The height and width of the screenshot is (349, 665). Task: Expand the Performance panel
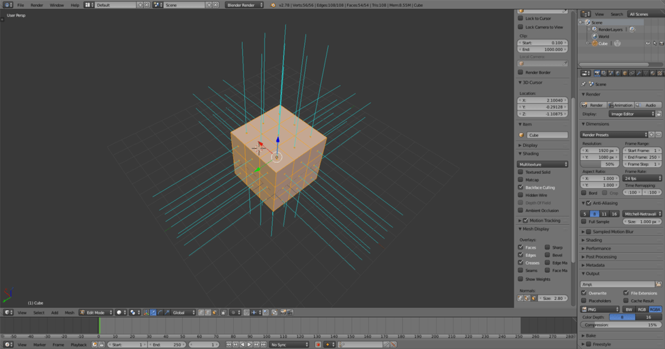[x=598, y=249]
